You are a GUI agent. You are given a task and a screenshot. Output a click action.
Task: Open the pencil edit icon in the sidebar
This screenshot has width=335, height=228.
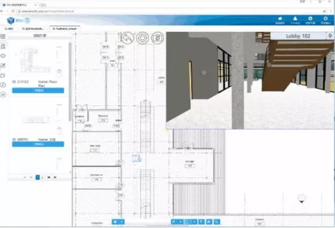pos(3,66)
